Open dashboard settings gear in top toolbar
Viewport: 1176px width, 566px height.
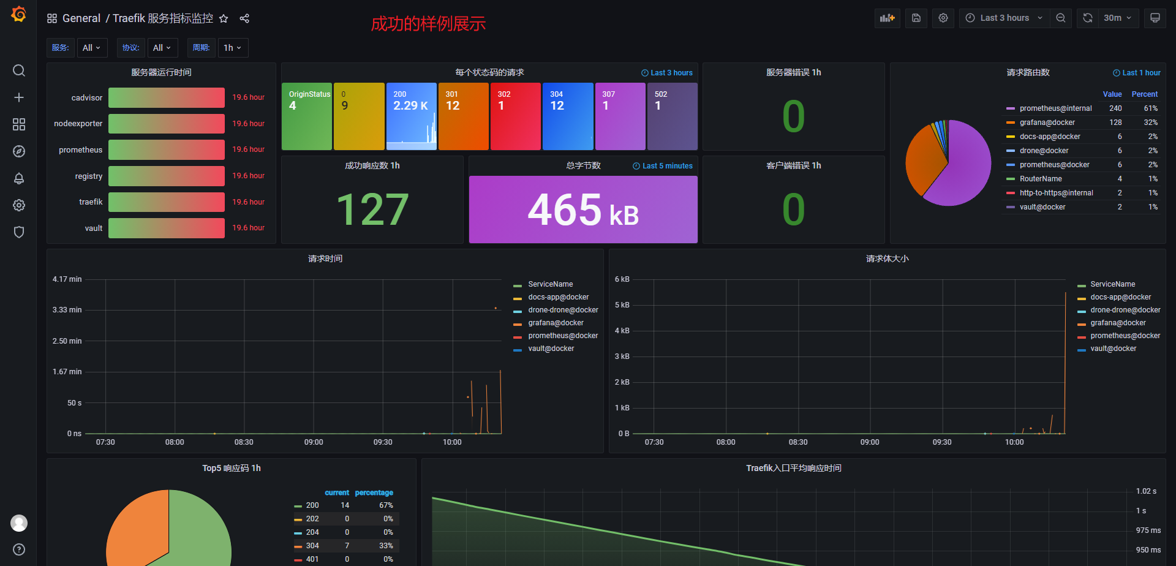click(943, 18)
